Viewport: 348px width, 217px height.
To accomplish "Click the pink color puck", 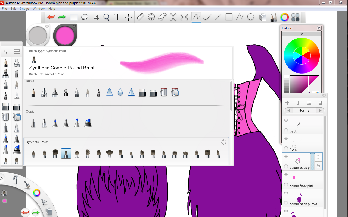I will tap(65, 35).
